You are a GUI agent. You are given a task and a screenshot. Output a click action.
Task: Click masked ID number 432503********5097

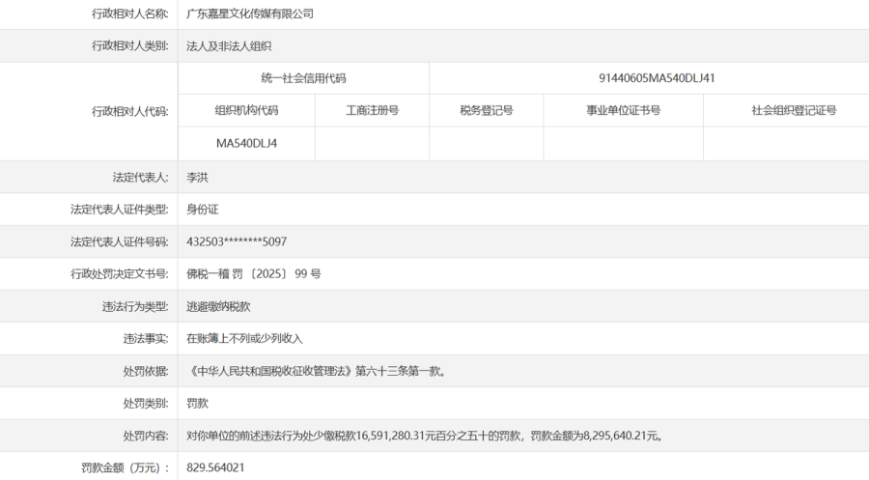(237, 241)
